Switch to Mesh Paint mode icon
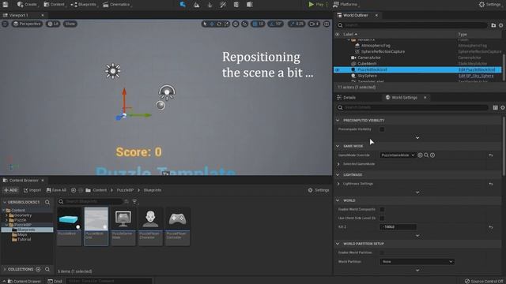This screenshot has width=506, height=284. pos(223,5)
